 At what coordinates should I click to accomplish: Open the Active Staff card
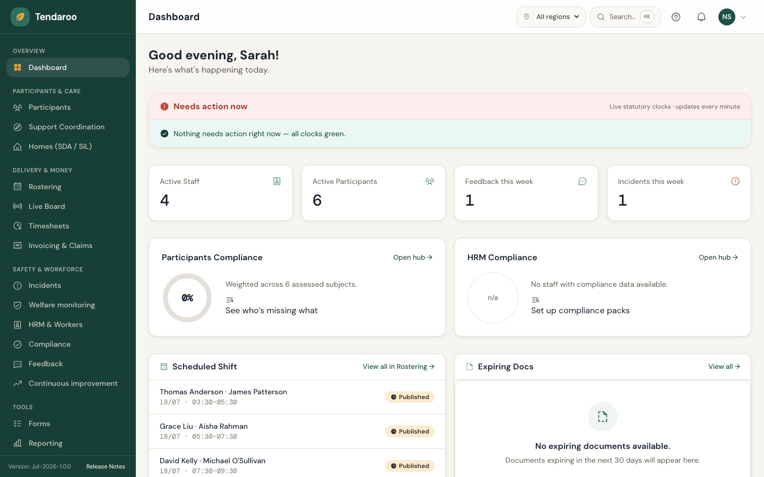221,193
